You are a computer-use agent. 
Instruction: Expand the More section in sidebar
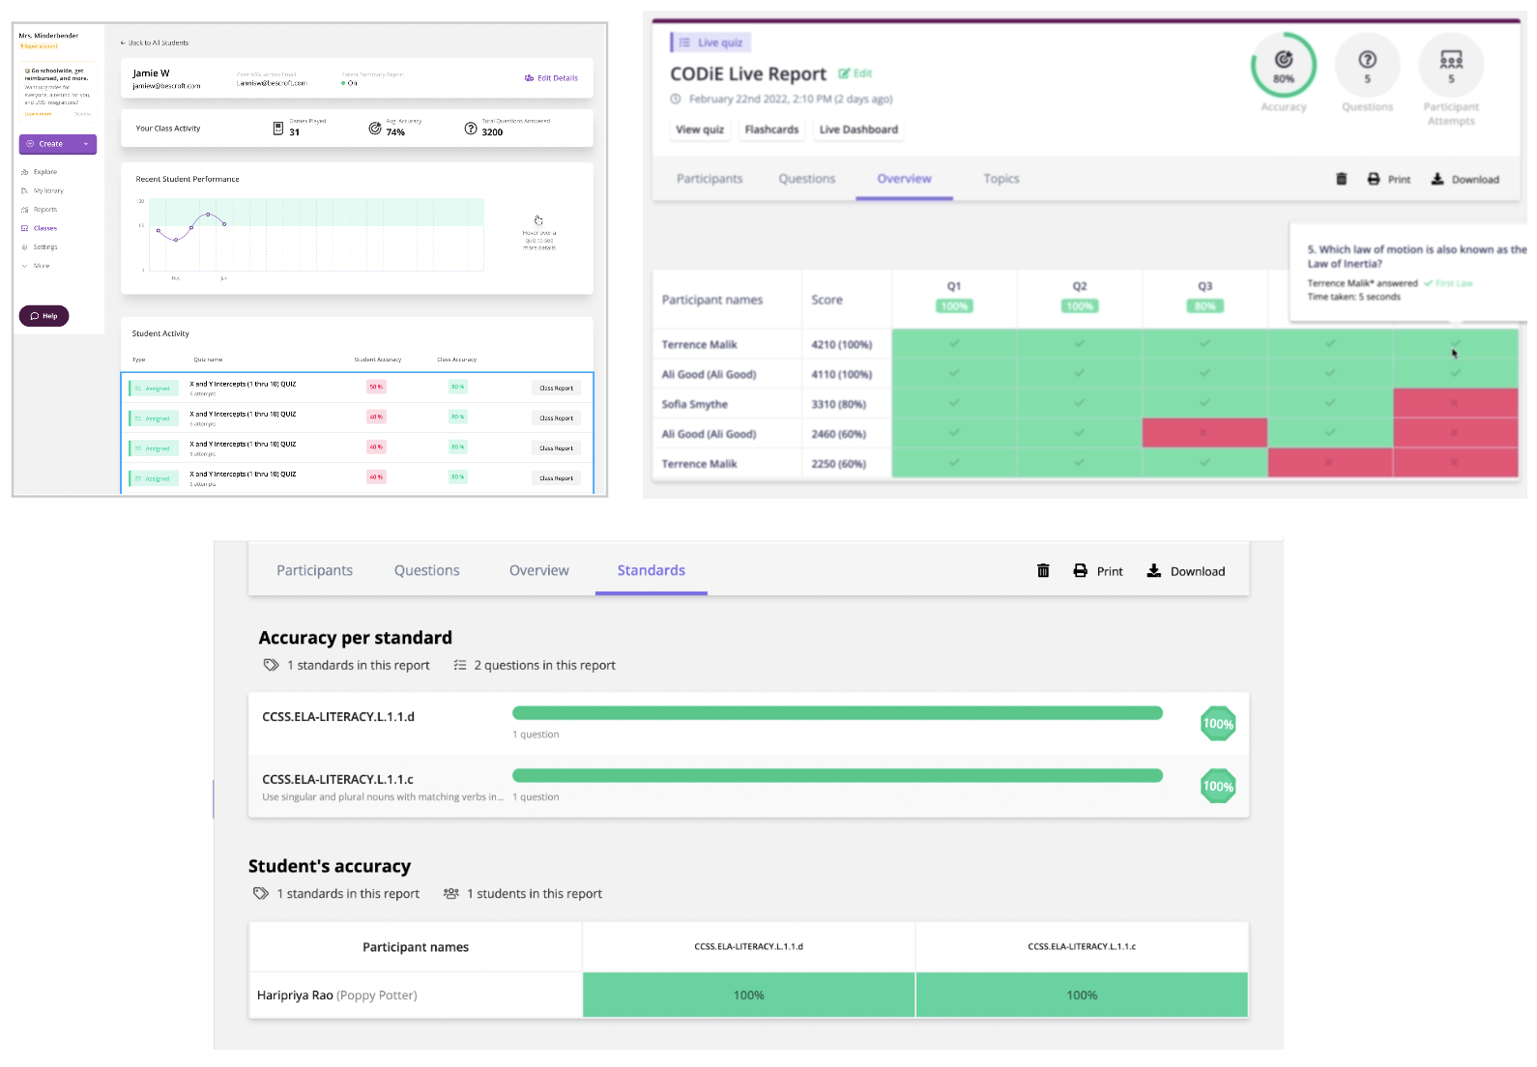click(41, 266)
